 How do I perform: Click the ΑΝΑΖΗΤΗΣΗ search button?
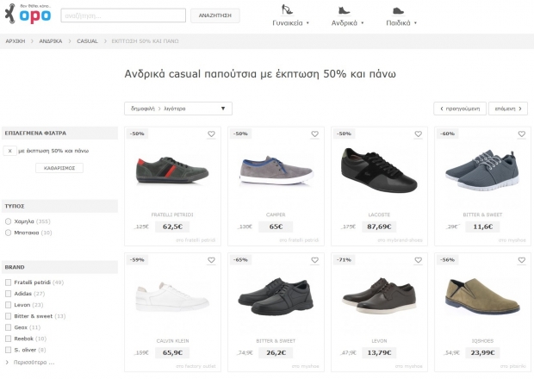[x=215, y=16]
